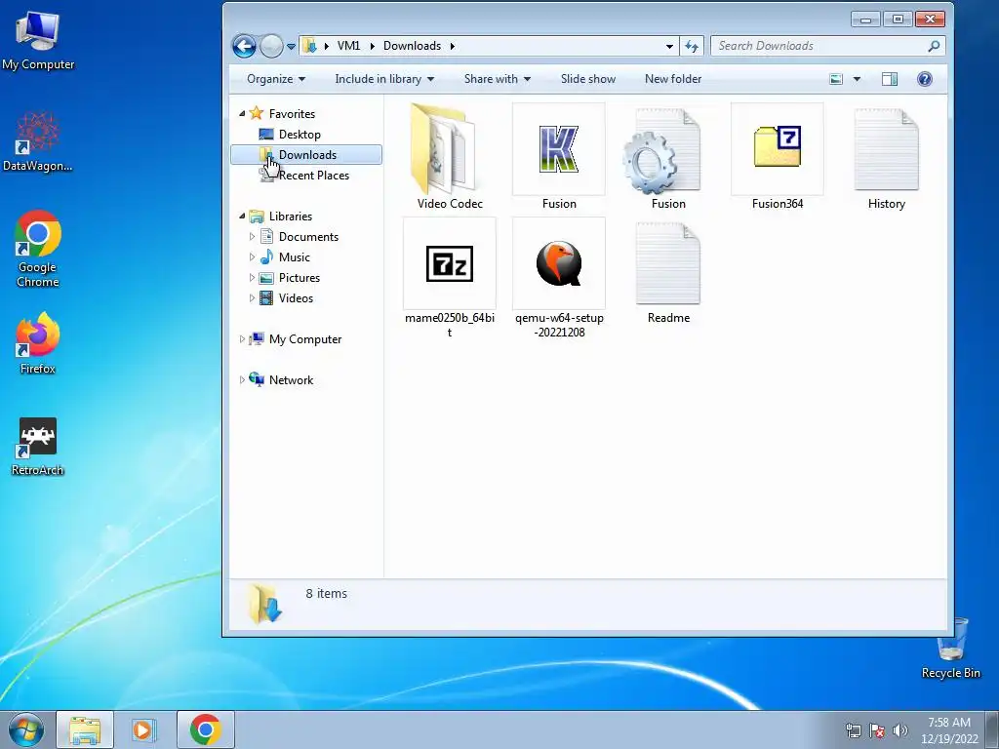Launch Firefox from the desktop

(38, 342)
